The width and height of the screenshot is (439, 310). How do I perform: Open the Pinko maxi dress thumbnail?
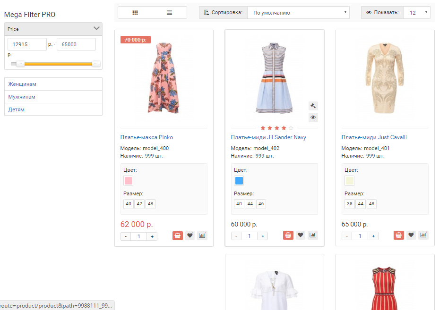tap(164, 78)
